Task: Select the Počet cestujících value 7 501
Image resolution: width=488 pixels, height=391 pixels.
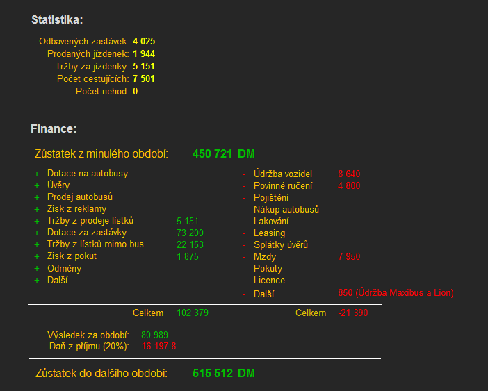Action: 144,79
